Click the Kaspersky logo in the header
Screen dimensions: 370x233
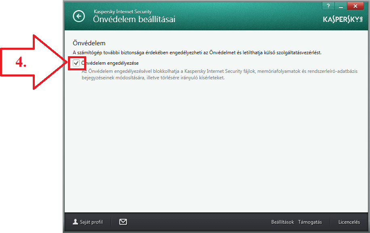point(343,19)
